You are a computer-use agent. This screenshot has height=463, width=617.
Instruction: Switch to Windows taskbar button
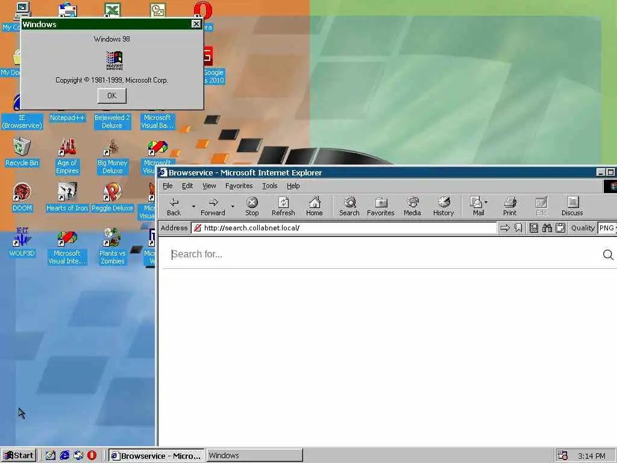tap(255, 456)
